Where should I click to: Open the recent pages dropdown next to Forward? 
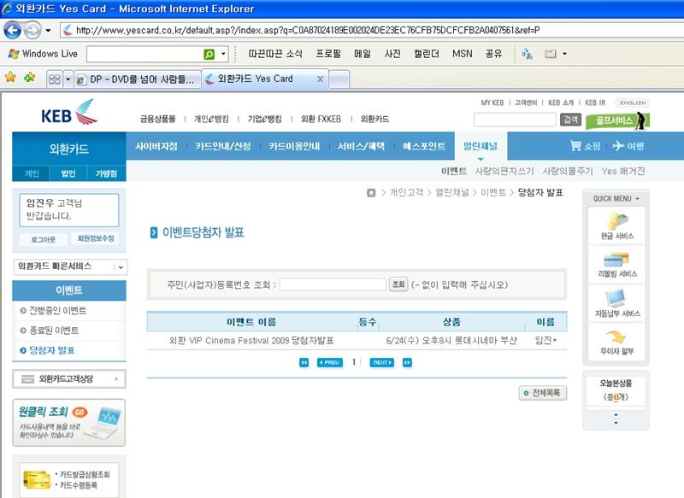pyautogui.click(x=48, y=31)
